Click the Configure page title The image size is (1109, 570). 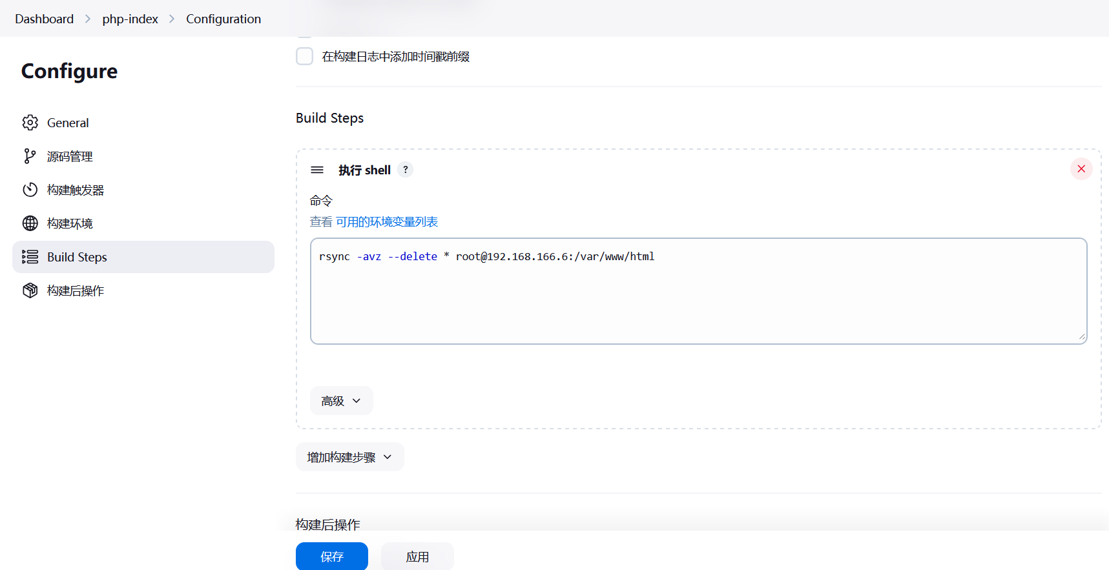[x=69, y=71]
